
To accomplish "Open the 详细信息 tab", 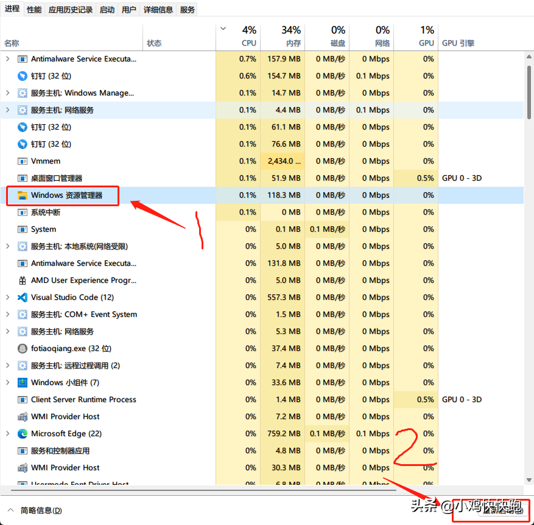I will click(158, 10).
